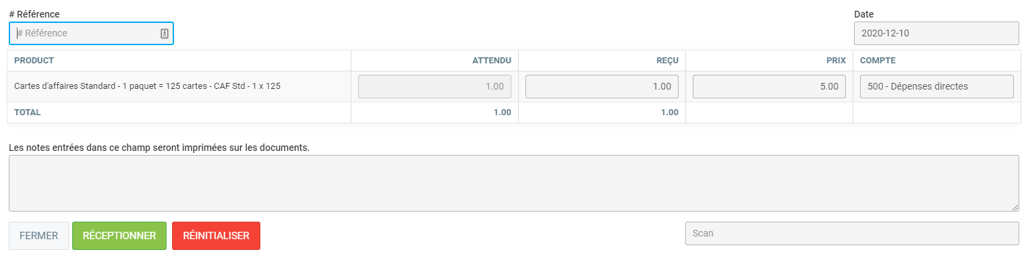Viewport: 1026px width, 254px height.
Task: Focus the # Référence input field
Action: pyautogui.click(x=91, y=33)
